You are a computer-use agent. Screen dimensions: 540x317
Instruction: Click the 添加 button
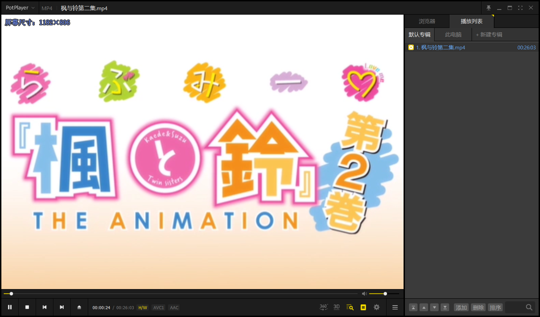[461, 307]
